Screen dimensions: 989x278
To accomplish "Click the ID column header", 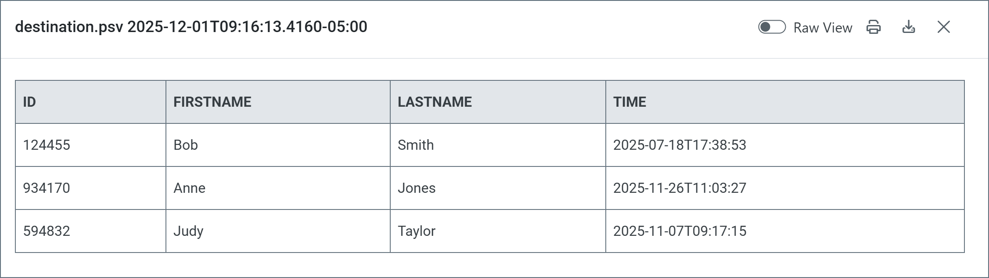I will click(x=29, y=102).
